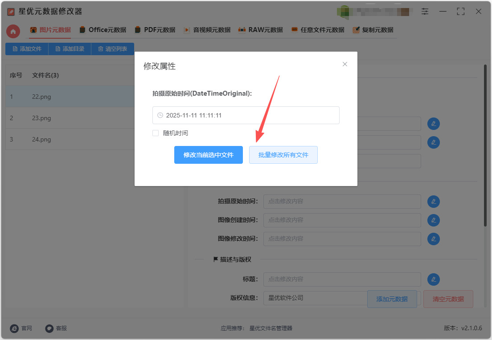Click the user avatar in title bar
Screen dimensions: 492x340
tap(344, 12)
